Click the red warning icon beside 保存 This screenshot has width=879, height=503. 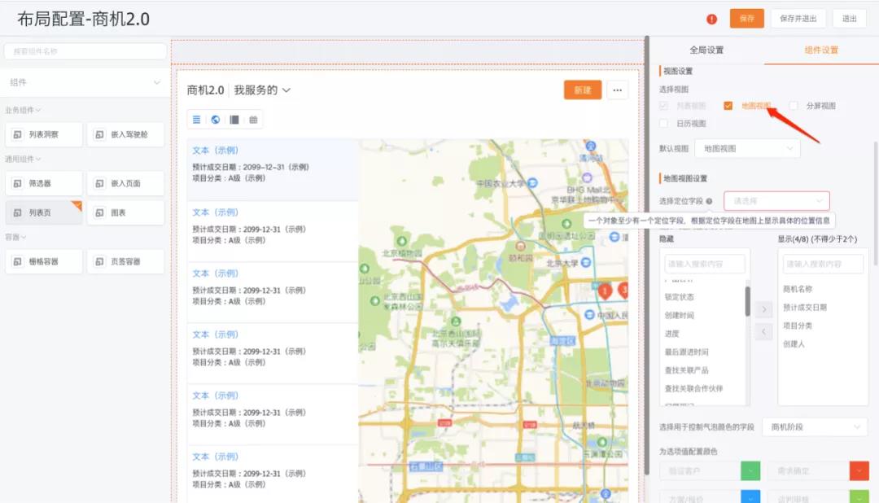[x=711, y=19]
